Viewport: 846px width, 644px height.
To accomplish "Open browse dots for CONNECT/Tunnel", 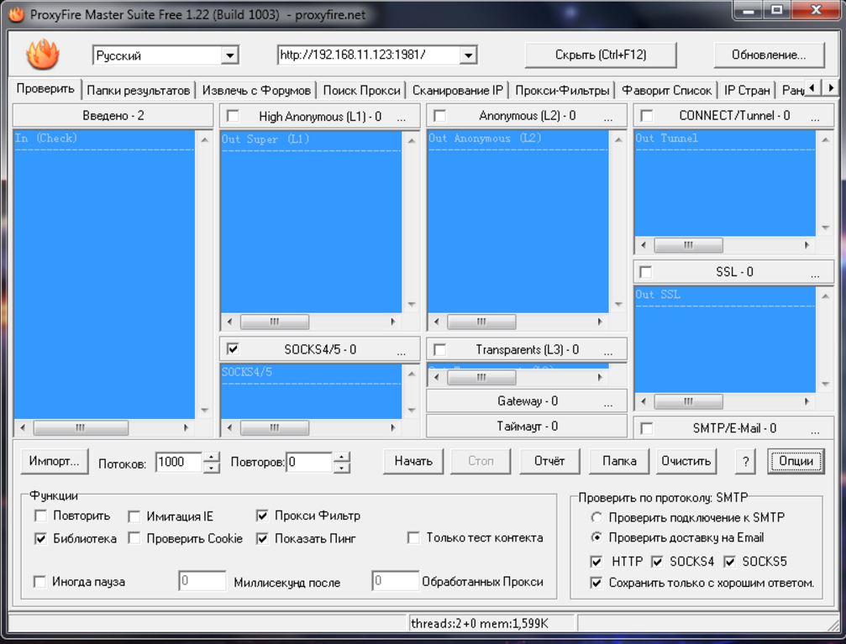I will [x=815, y=118].
